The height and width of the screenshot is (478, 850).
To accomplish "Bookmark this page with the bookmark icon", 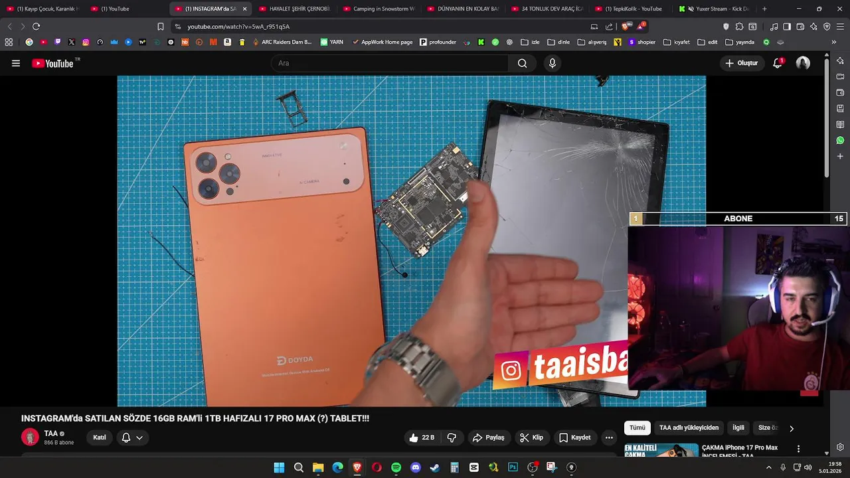I will click(x=160, y=27).
